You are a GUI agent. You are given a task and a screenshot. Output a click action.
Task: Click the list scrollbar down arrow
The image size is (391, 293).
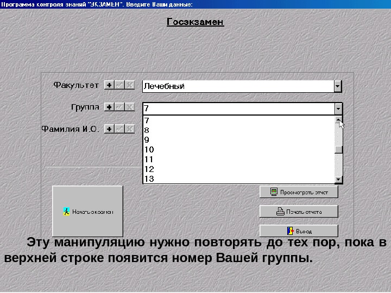[338, 180]
